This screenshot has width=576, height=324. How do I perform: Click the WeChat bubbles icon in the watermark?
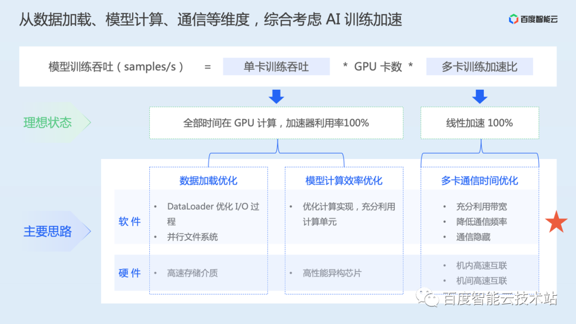point(428,300)
